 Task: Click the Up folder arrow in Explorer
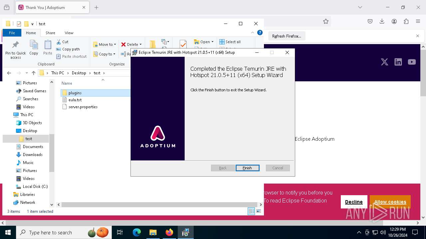[x=34, y=73]
